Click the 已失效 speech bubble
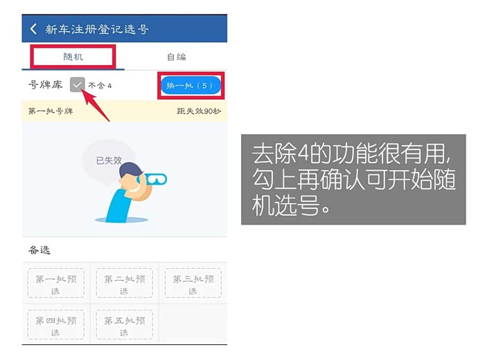The width and height of the screenshot is (485, 363). pos(108,160)
